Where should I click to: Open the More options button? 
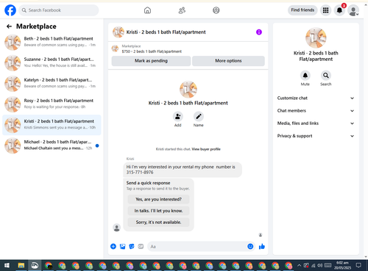pyautogui.click(x=228, y=61)
